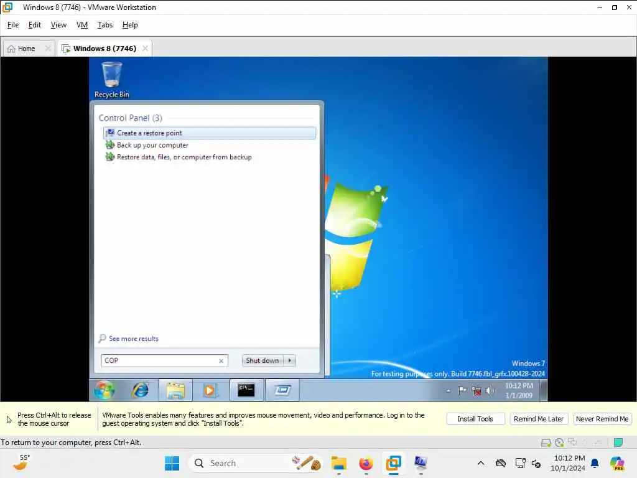Close the Windows 8 (7746) tab
Image resolution: width=637 pixels, height=478 pixels.
(x=145, y=49)
